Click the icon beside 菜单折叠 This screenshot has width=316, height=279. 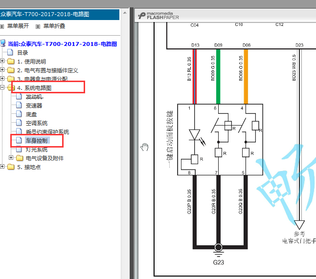38,26
